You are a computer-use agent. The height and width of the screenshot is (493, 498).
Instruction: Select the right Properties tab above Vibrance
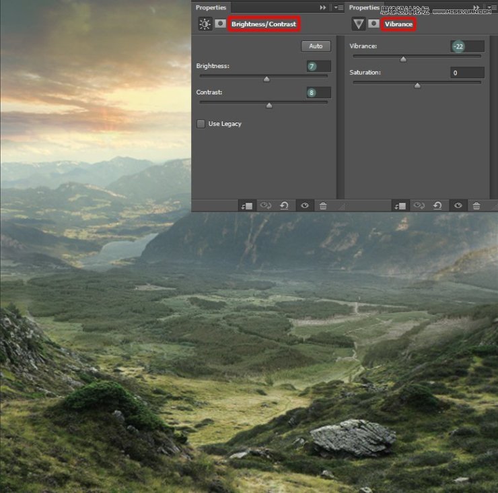[364, 7]
